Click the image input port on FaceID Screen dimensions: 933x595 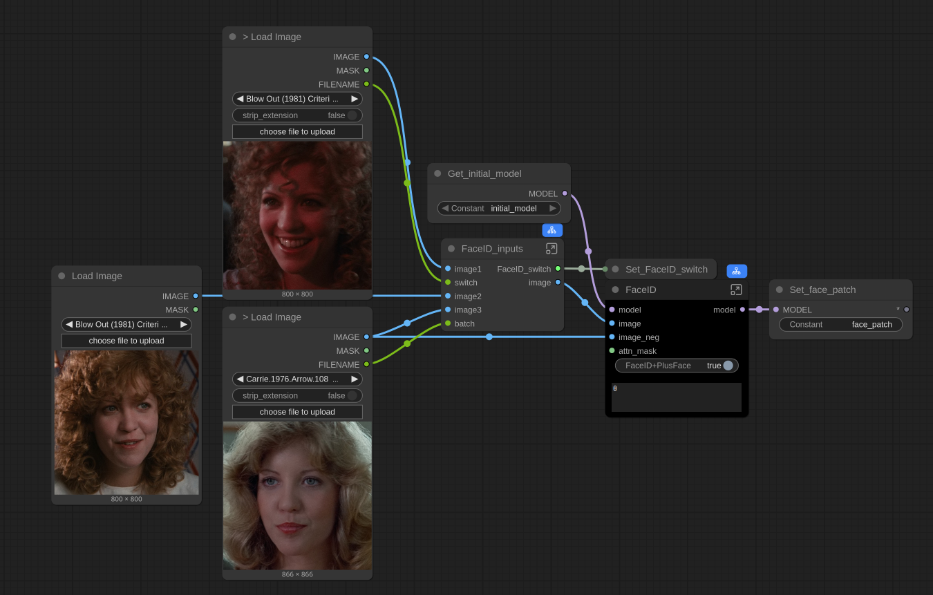pos(612,323)
